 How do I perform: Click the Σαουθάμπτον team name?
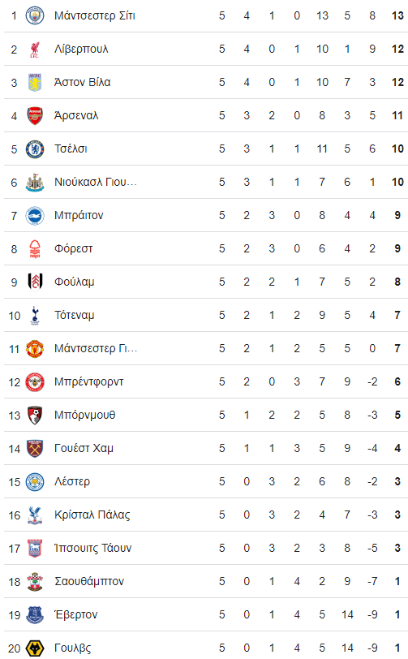point(89,581)
